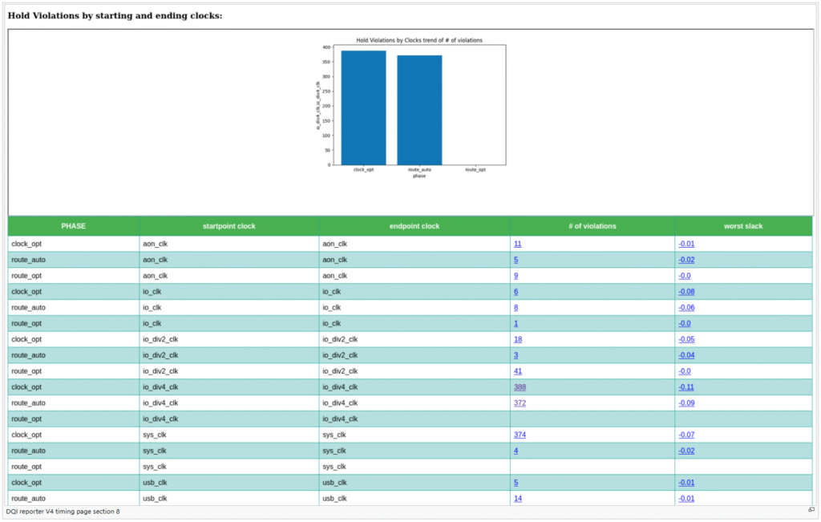Click the 14 violations link for usb_clk
Viewport: 821px width, 522px height.
(517, 499)
